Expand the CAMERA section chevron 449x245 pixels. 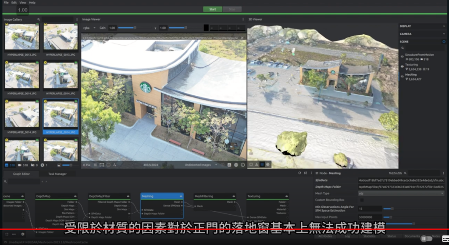tap(444, 34)
